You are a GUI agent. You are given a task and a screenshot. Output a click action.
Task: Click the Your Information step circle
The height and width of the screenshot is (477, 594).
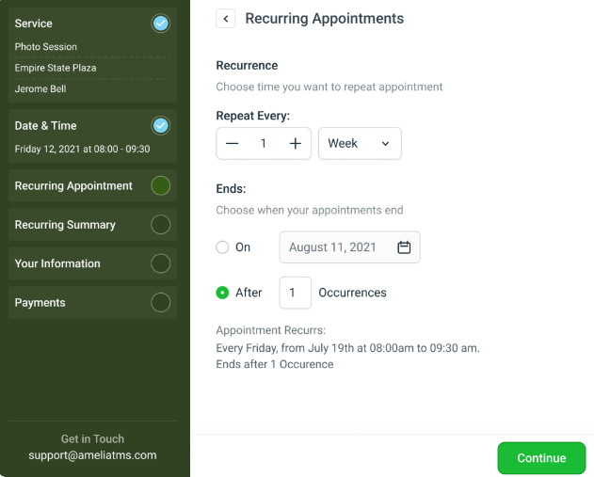coord(161,263)
